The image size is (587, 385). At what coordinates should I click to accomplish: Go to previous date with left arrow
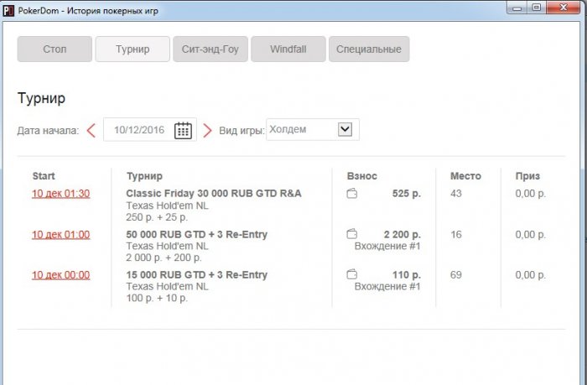[91, 131]
